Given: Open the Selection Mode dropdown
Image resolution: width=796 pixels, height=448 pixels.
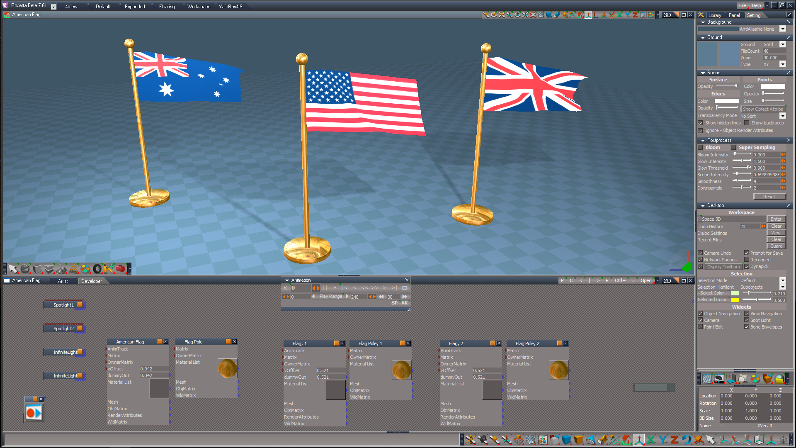Looking at the screenshot, I should (783, 280).
